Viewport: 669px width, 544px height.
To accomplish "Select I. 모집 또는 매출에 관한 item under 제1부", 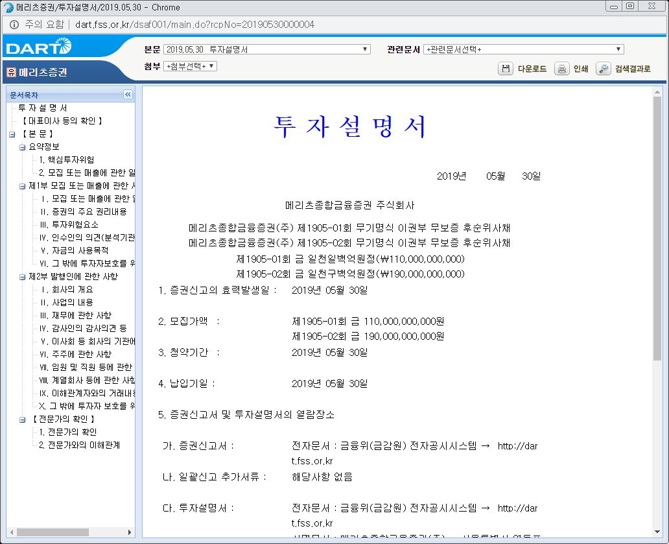I will 88,198.
